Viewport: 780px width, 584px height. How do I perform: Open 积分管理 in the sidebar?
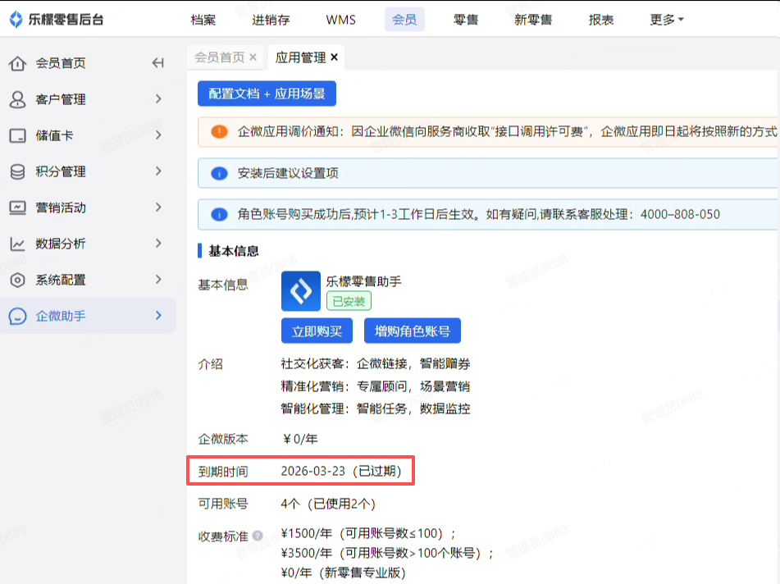(x=61, y=171)
